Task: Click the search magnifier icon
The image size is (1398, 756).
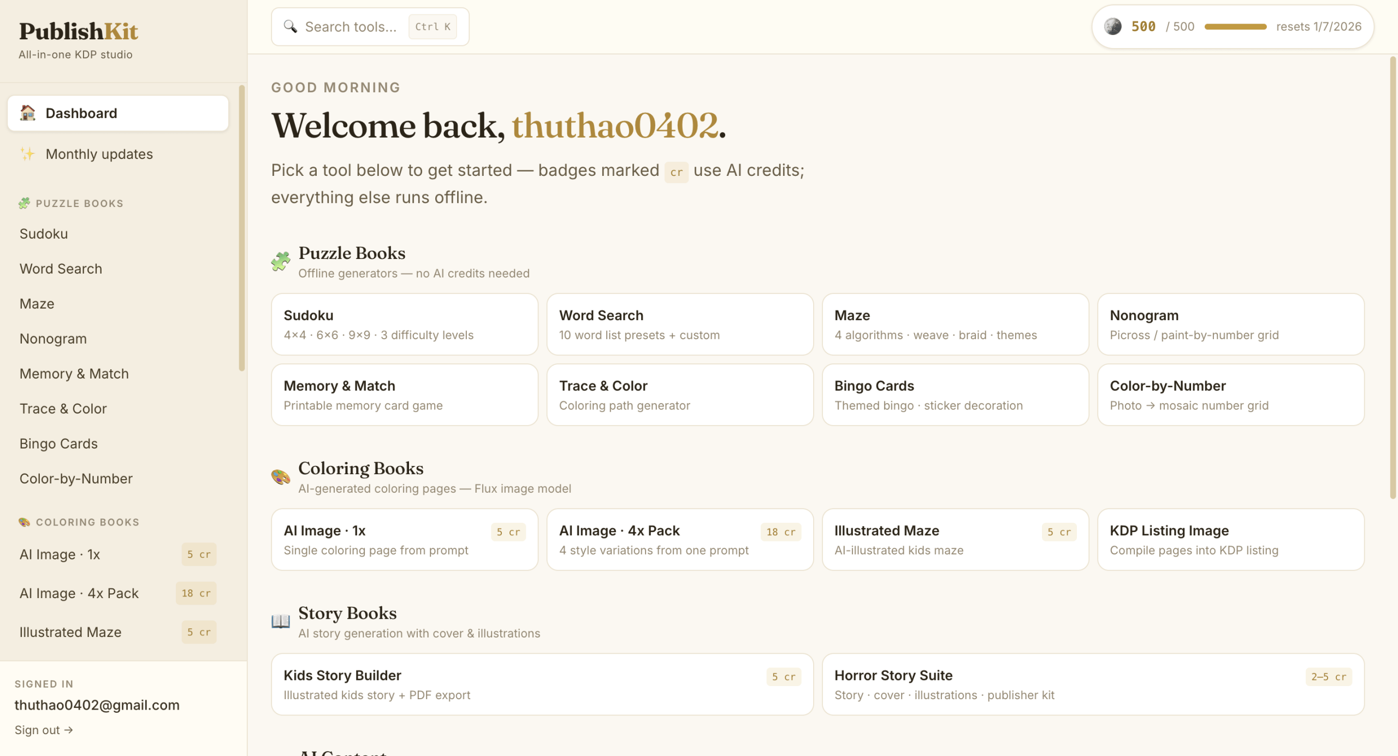Action: [291, 27]
